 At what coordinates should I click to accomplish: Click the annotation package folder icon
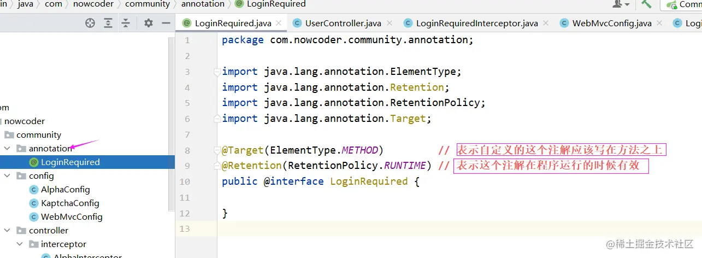[21, 148]
